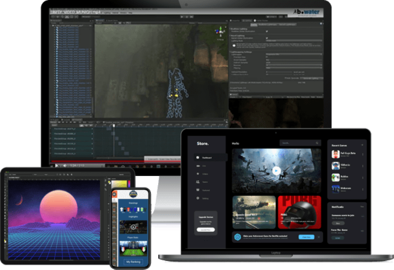Open the Inspector tab in Unity
Screen dimensions: 394x270
[x=236, y=21]
